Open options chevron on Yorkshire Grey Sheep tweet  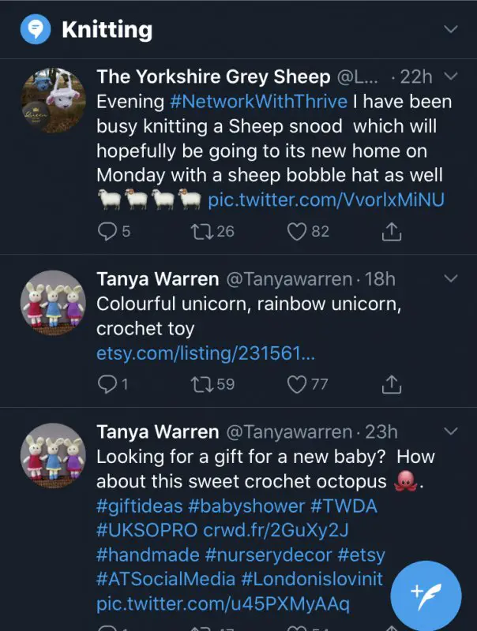[451, 77]
